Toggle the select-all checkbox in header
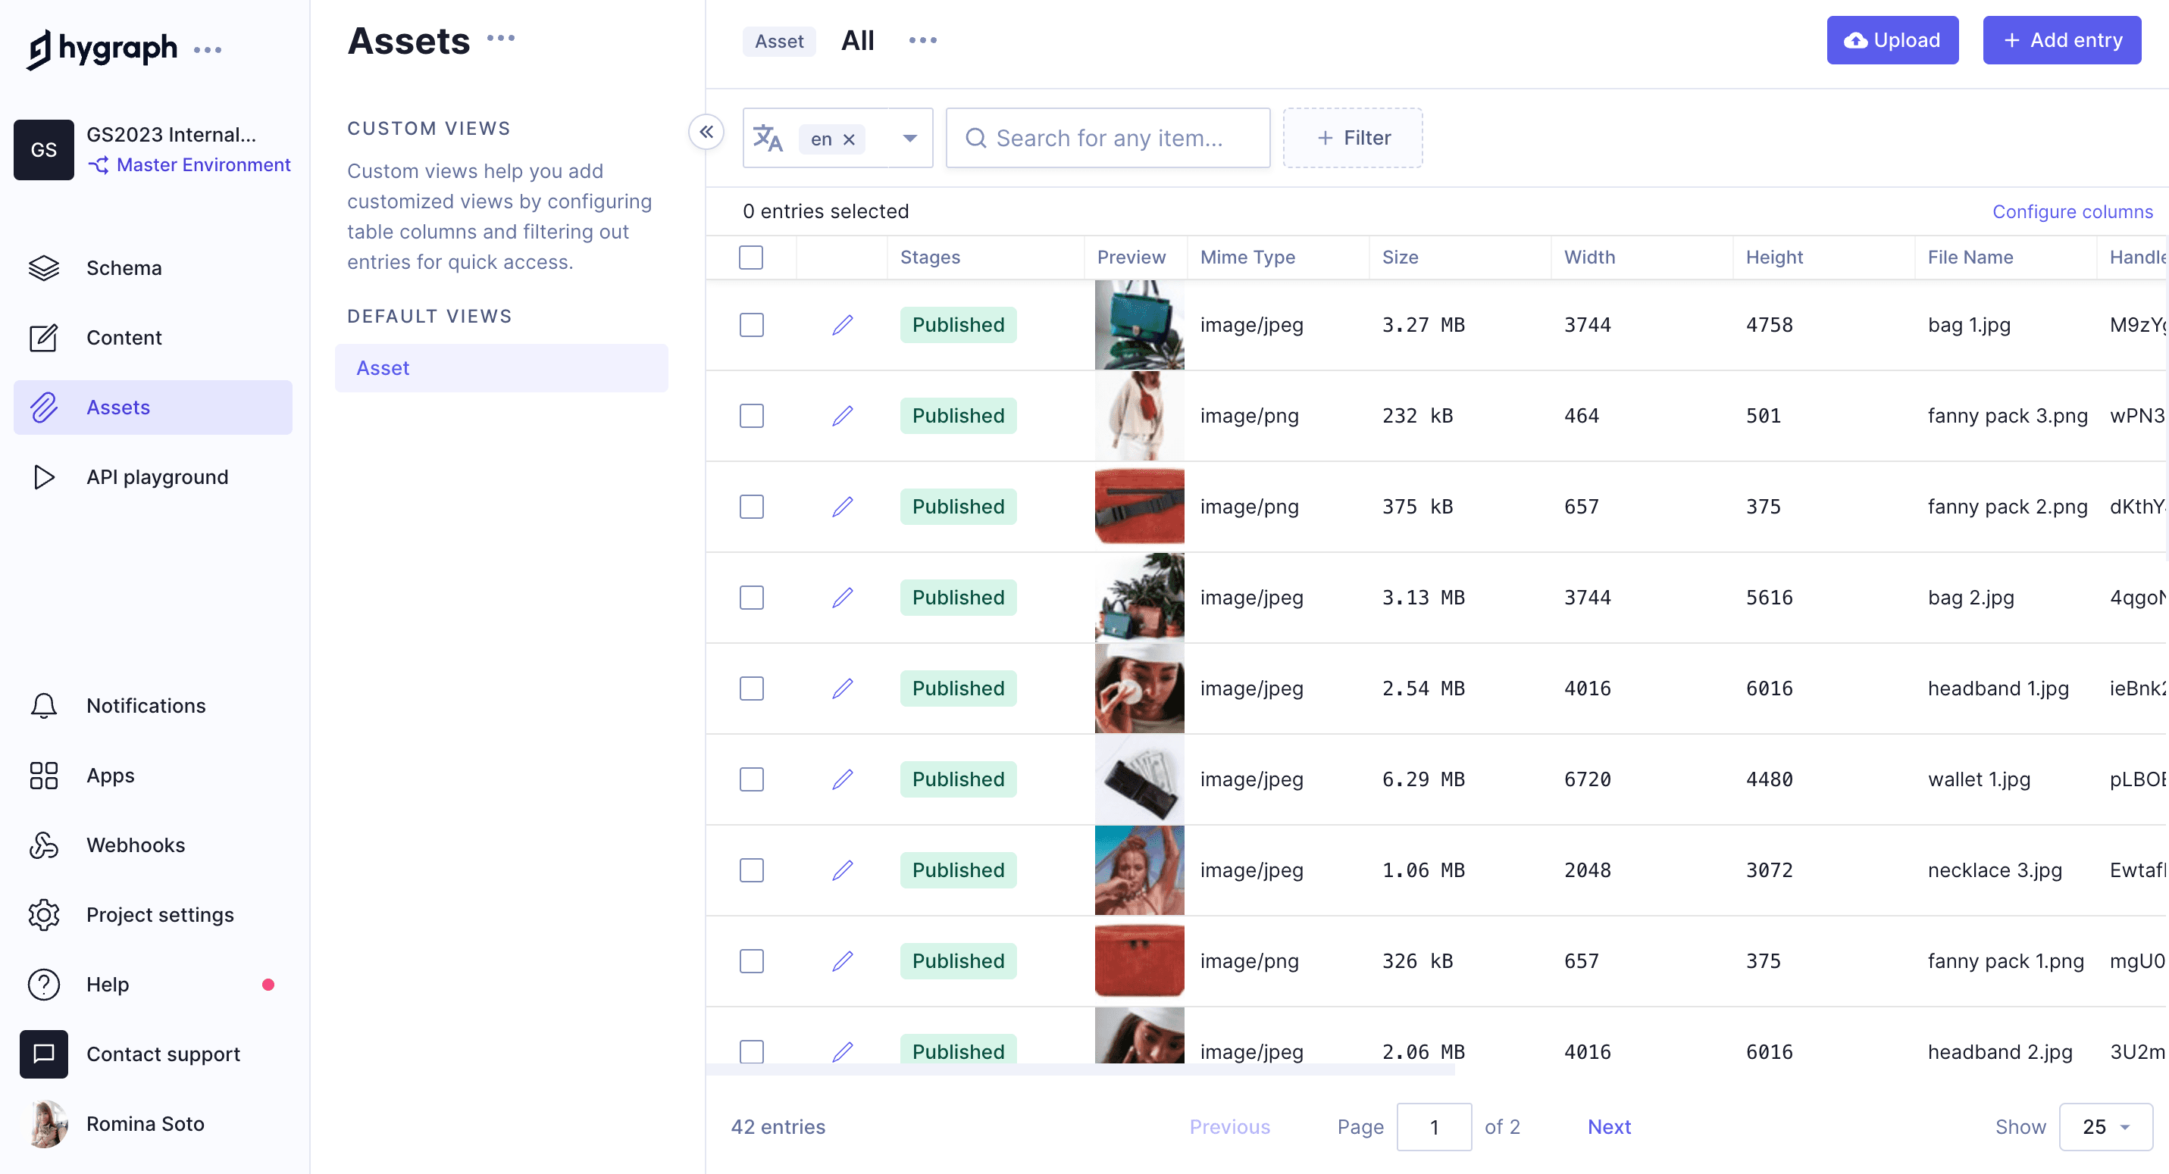 751,258
